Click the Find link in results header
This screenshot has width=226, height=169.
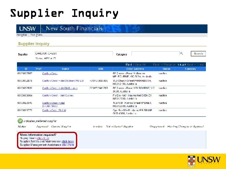[129, 65]
